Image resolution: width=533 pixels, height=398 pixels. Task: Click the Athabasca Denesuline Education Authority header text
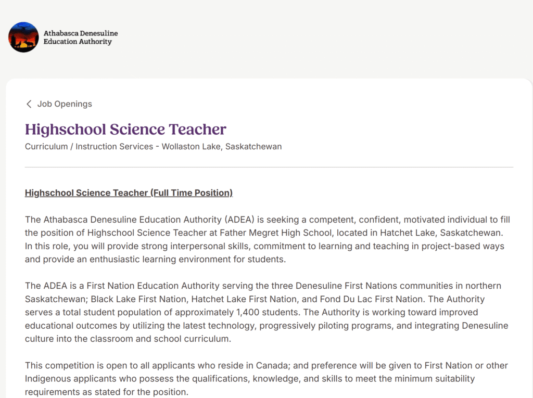pyautogui.click(x=80, y=37)
